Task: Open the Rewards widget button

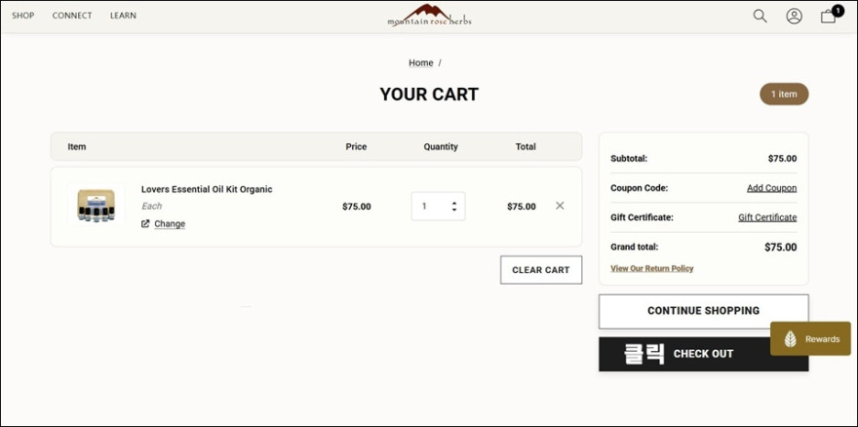Action: tap(810, 339)
